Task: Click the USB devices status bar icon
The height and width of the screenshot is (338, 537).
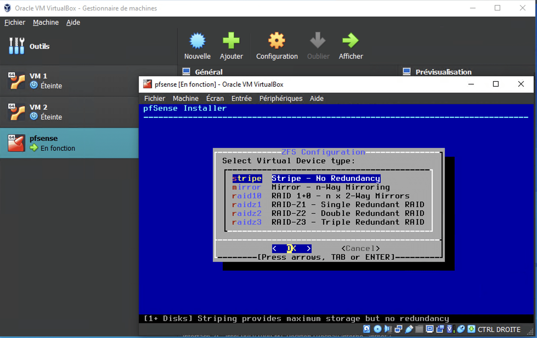Action: (409, 329)
